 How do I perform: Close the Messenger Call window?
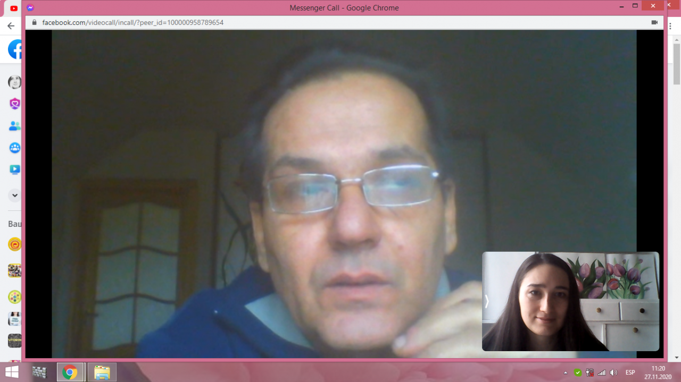(653, 6)
